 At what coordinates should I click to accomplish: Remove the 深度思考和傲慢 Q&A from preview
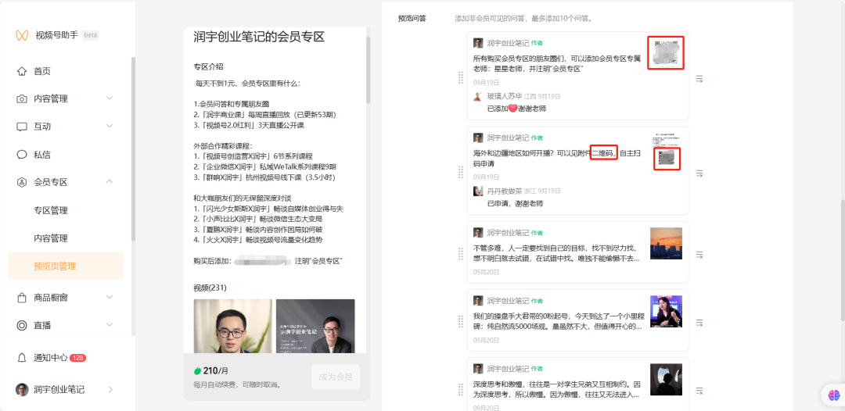pyautogui.click(x=699, y=390)
